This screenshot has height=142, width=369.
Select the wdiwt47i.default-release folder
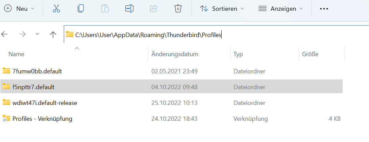coord(45,103)
